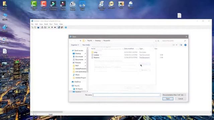Click the Target Uninstall icon in toolbar
The image size is (214, 120).
[62, 27]
